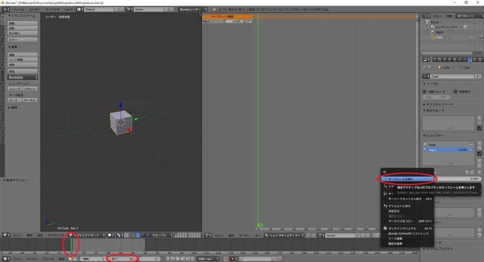The width and height of the screenshot is (484, 262).
Task: Select データパスをコピー menu entry
Action: [407, 221]
